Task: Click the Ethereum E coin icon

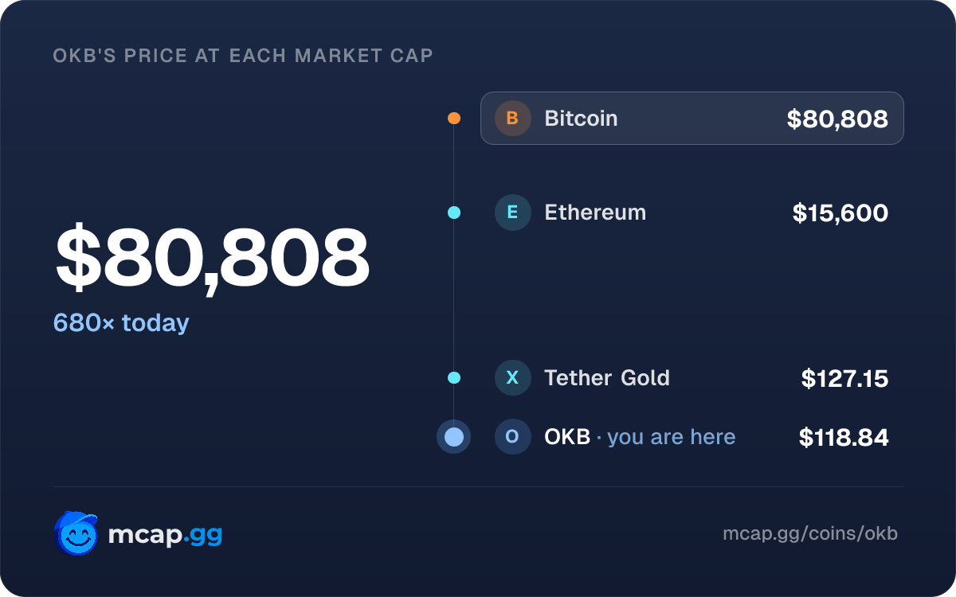Action: click(512, 213)
